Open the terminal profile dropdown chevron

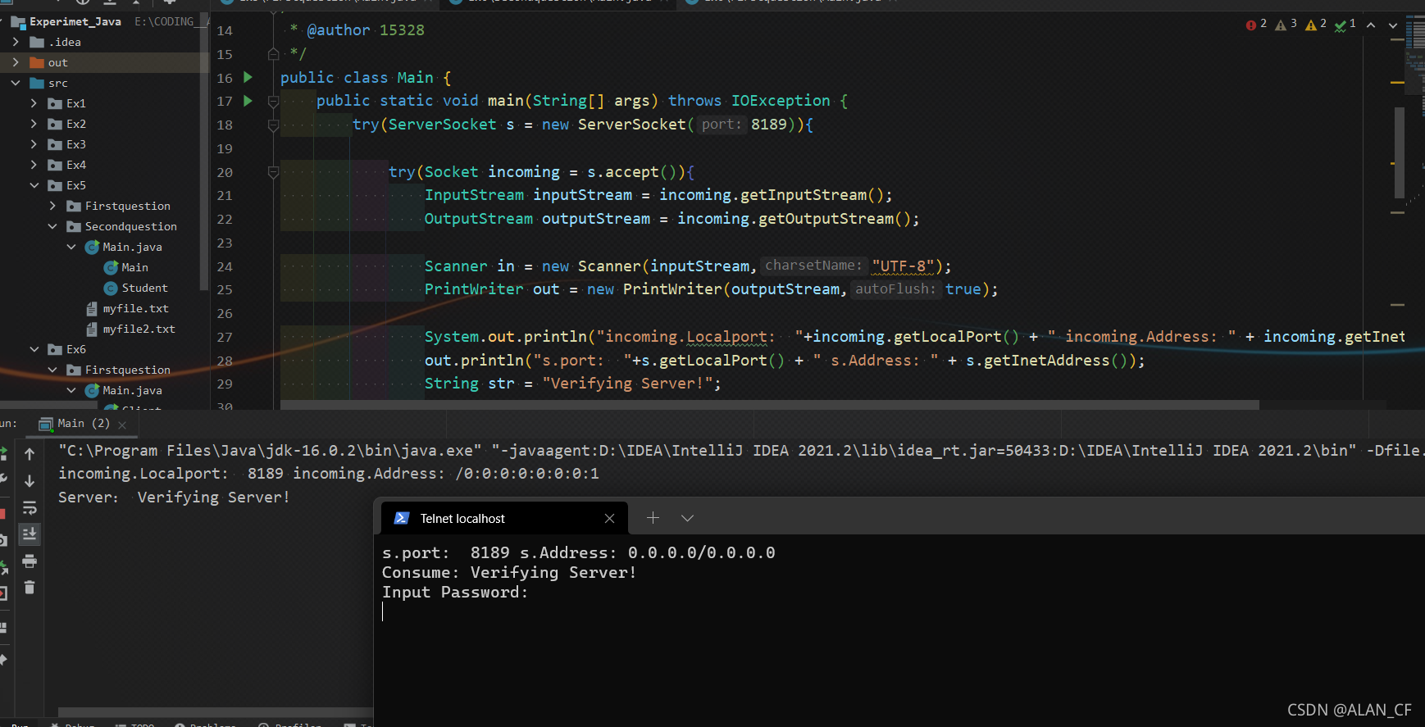687,518
